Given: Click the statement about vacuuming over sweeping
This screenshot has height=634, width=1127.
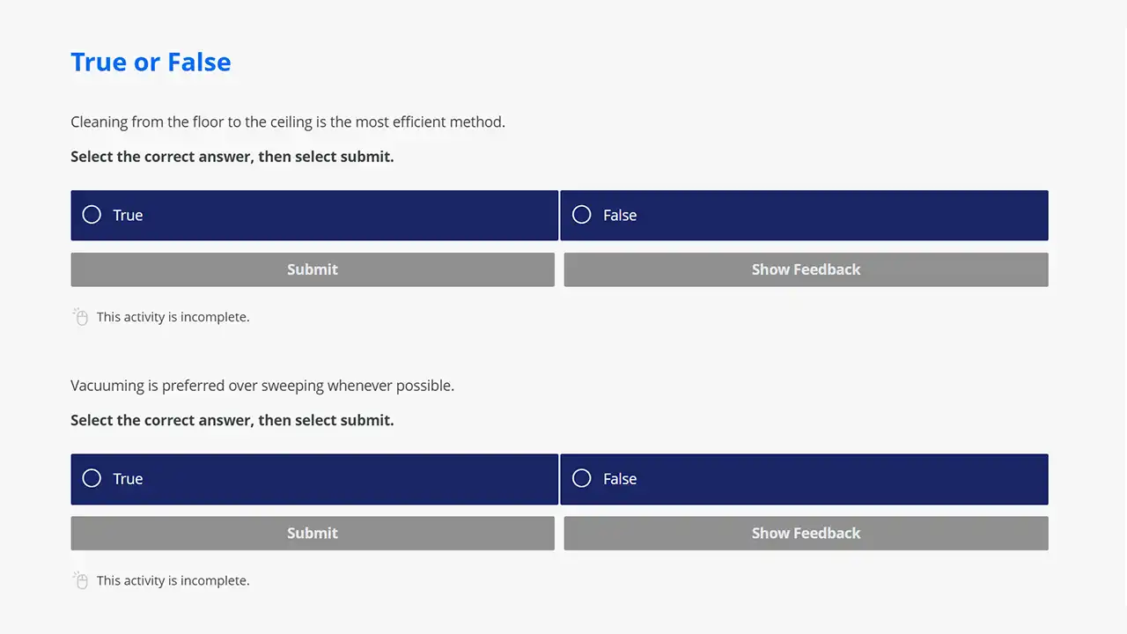Looking at the screenshot, I should (x=262, y=386).
